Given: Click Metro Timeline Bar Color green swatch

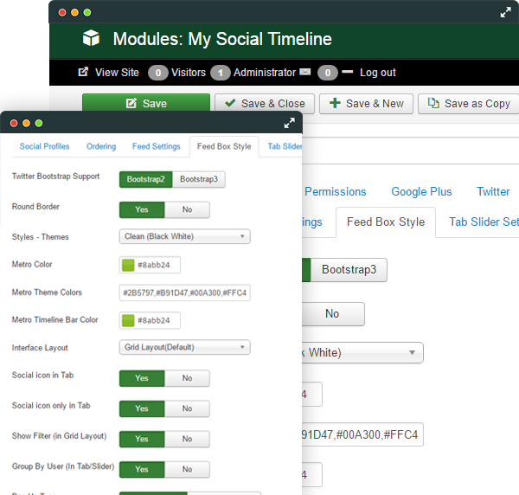Looking at the screenshot, I should pos(128,320).
